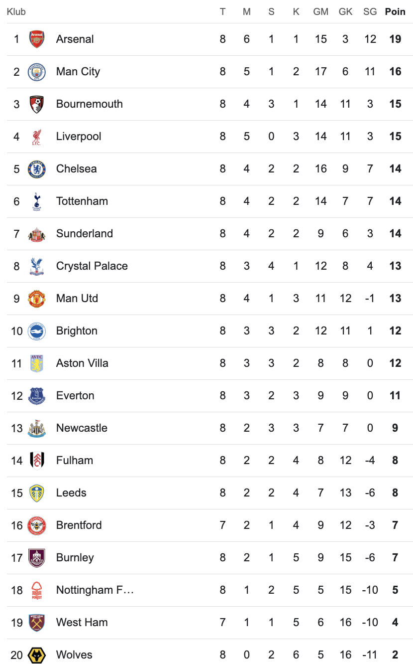Click the Poin column header
Image resolution: width=413 pixels, height=664 pixels.
pos(395,11)
